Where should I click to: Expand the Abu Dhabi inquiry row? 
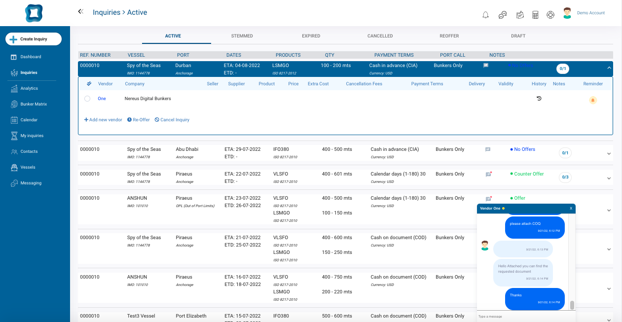point(609,153)
